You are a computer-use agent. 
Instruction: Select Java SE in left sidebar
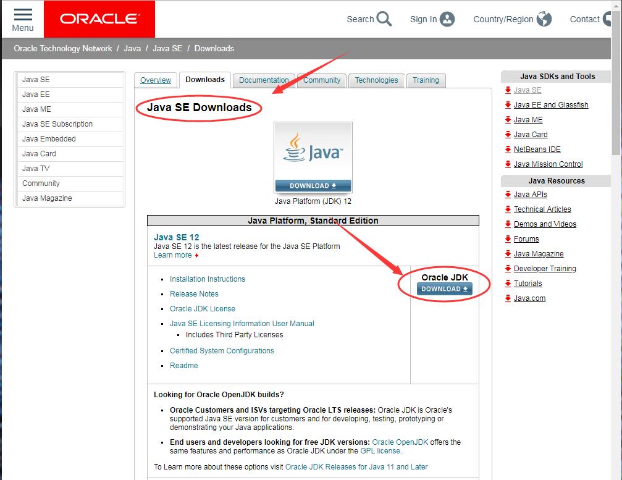click(70, 80)
